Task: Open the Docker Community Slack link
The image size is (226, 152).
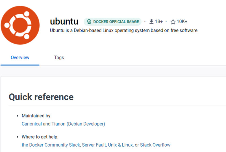Action: point(51,145)
